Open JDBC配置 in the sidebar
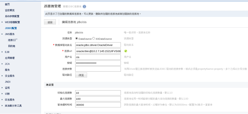Screen dimensions: 248x114 pyautogui.click(x=11, y=28)
